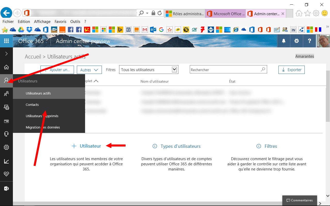Screen dimensions: 330x206
Task: Open the MVP favorite icon
Action: tap(211, 30)
